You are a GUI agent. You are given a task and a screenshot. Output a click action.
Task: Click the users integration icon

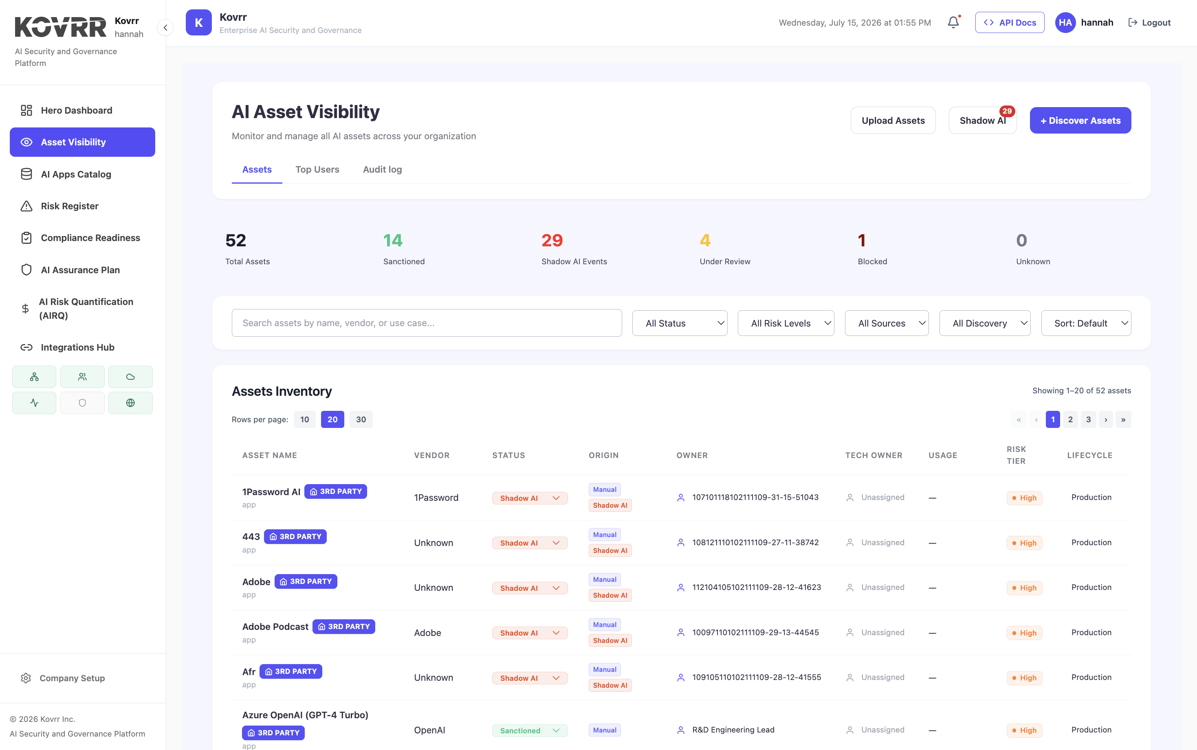(x=82, y=377)
